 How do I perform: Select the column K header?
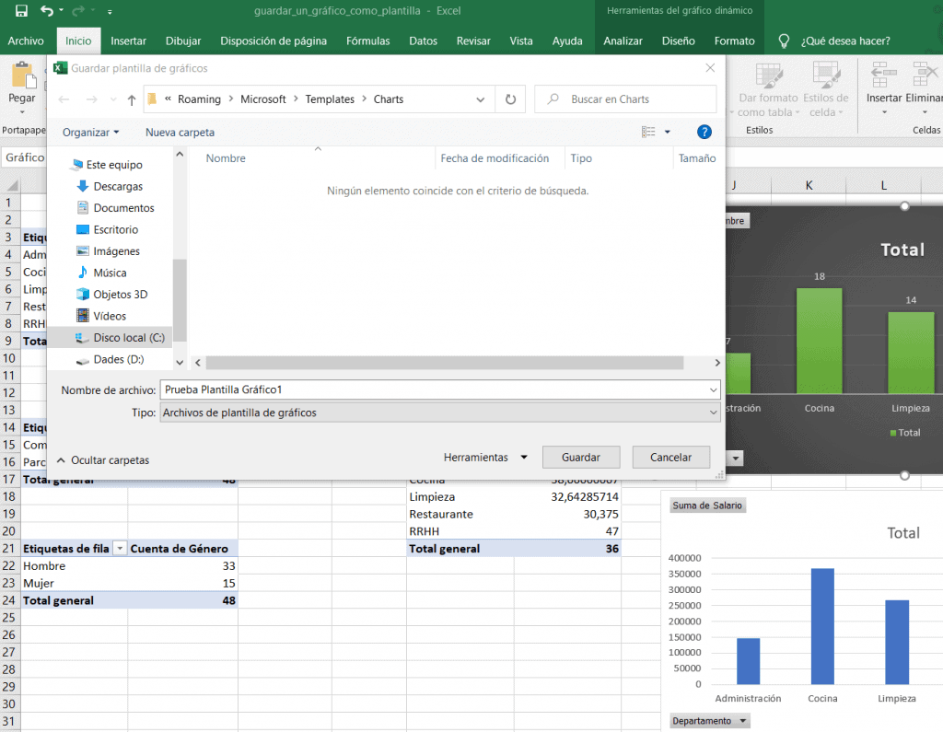coord(809,185)
